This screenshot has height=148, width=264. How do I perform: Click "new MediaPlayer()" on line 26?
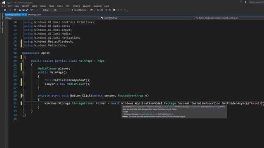(75, 84)
